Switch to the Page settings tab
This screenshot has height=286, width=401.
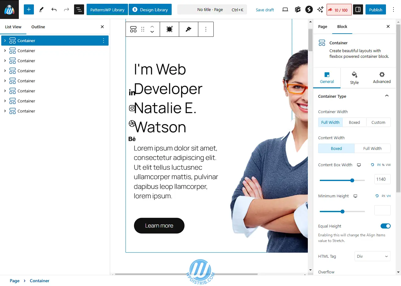323,27
